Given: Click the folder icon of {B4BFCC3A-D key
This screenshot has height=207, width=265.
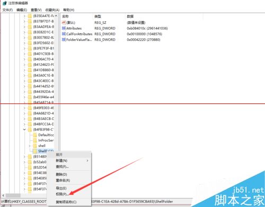Looking at the screenshot, I should tap(30, 124).
